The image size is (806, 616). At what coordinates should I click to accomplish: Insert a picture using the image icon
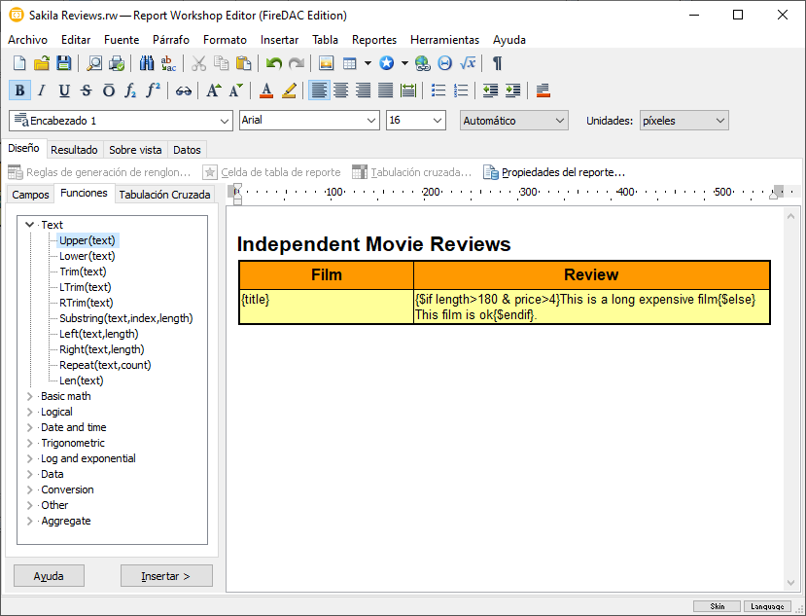pyautogui.click(x=327, y=63)
